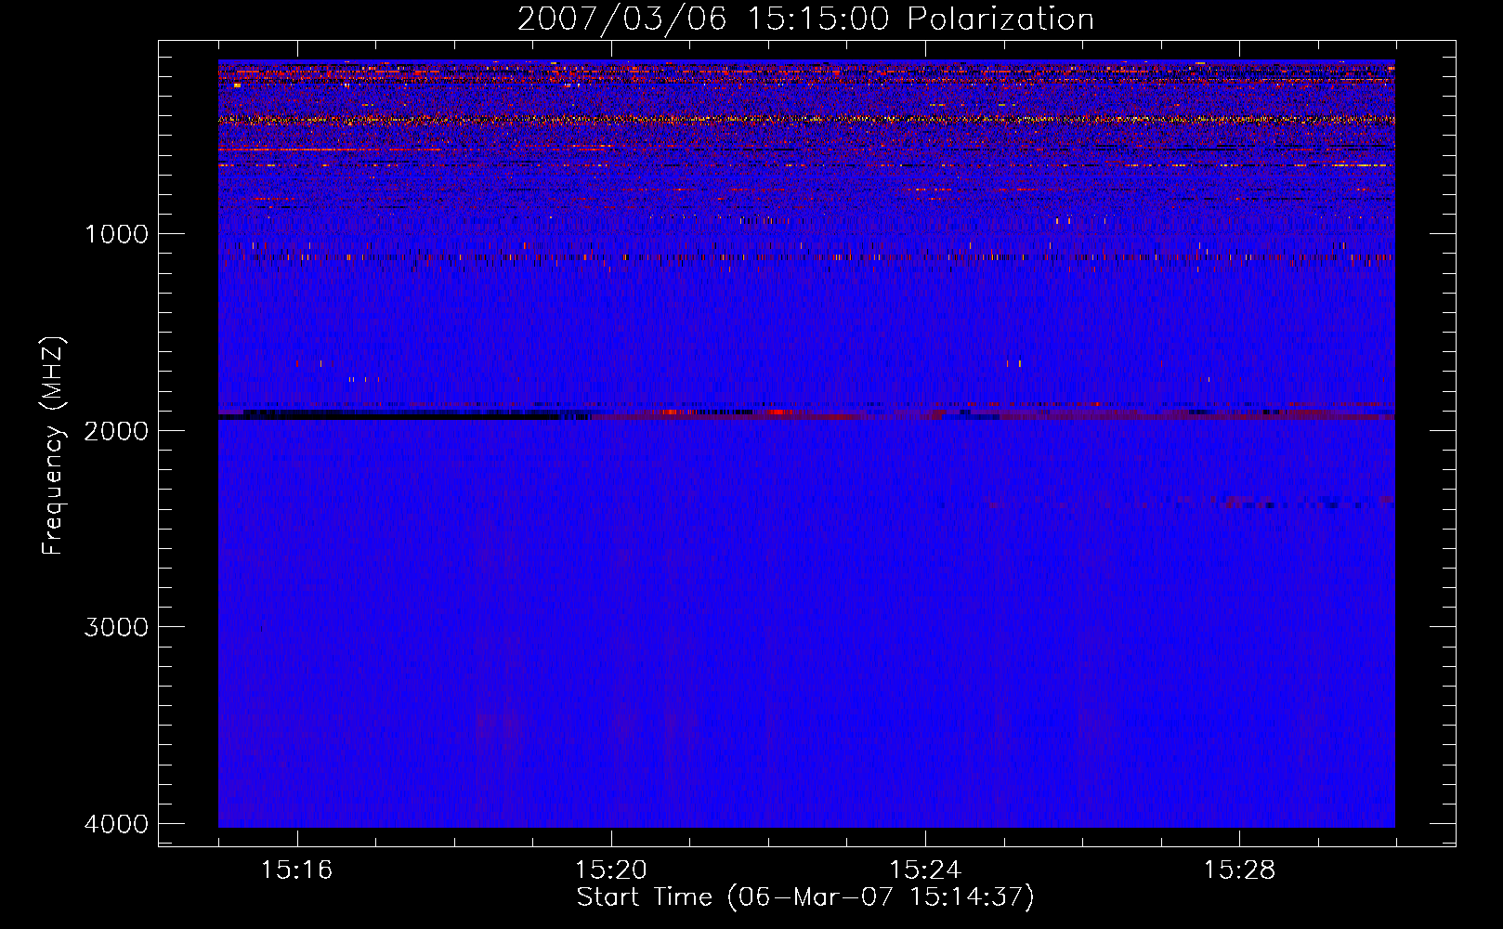The width and height of the screenshot is (1503, 929).
Task: Click the '15:24' time tick label
Action: (x=925, y=870)
